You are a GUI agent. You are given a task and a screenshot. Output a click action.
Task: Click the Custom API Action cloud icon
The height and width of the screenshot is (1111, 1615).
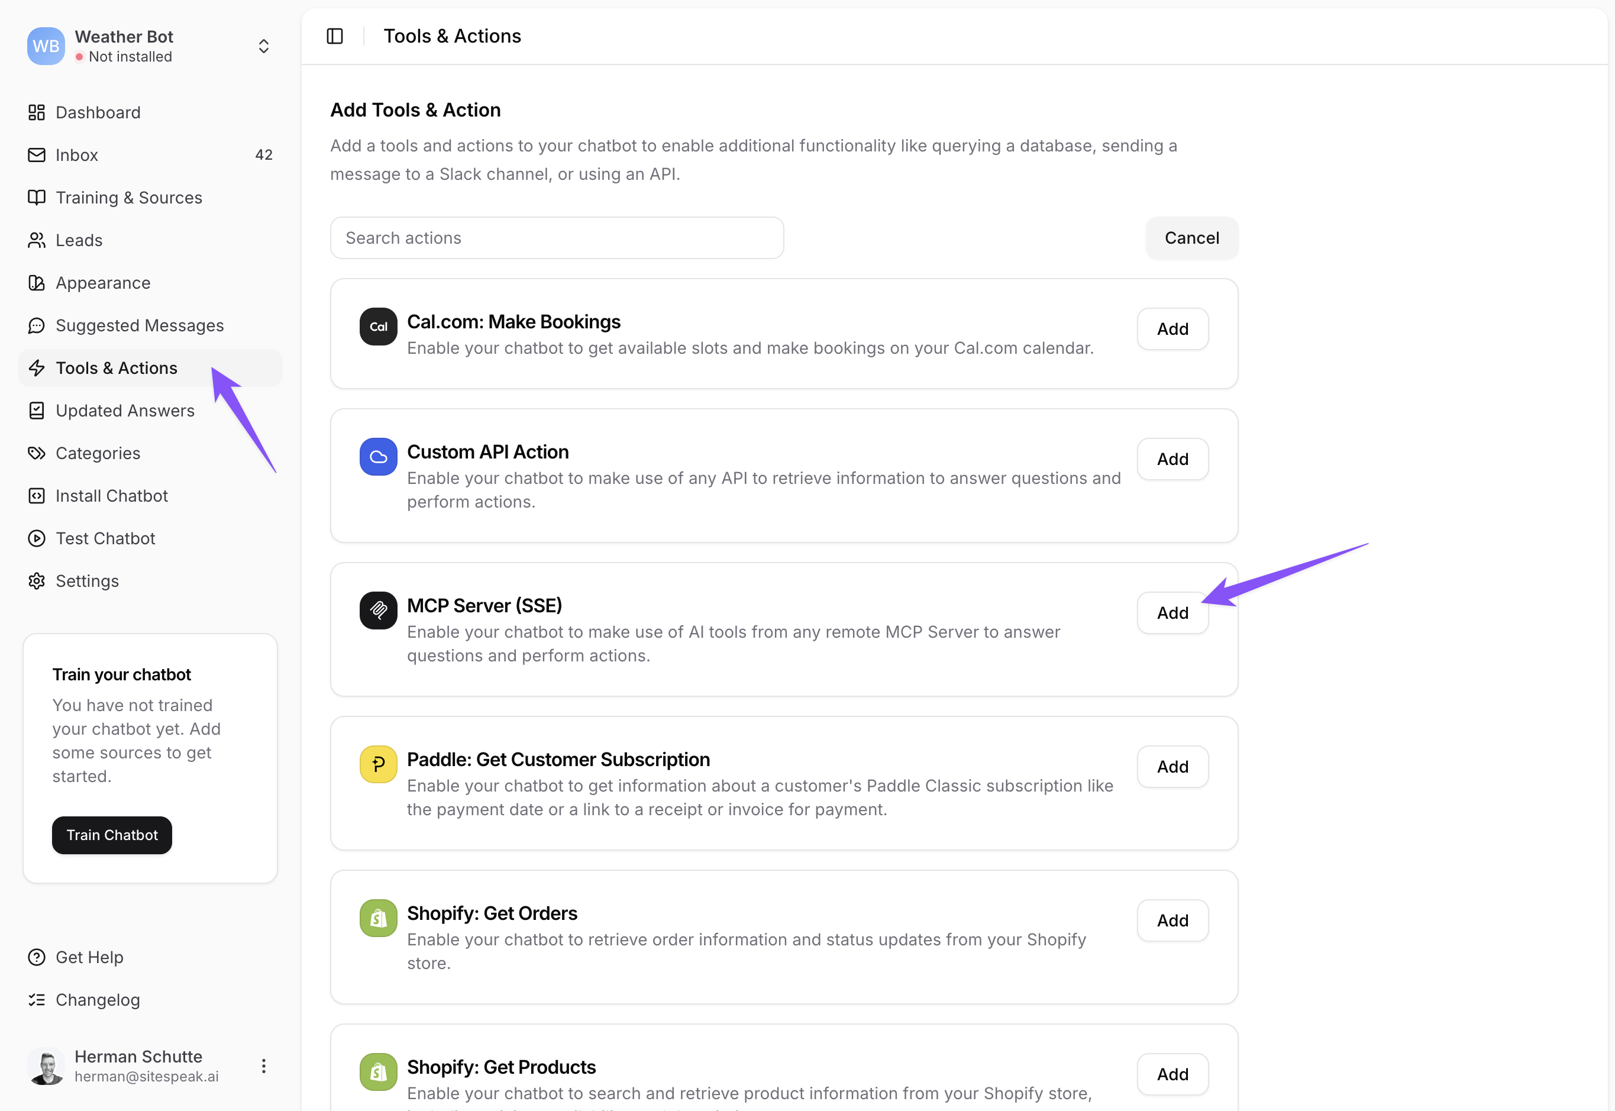378,457
